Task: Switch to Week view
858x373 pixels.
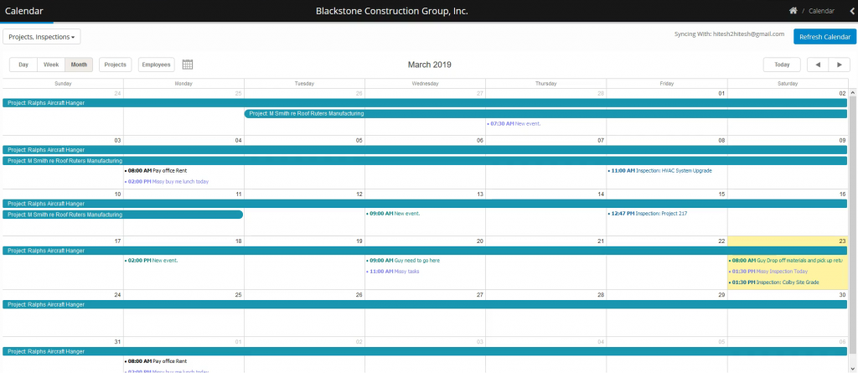Action: point(51,65)
